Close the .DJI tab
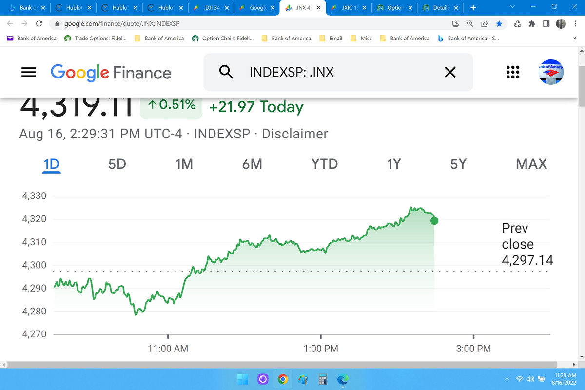 [227, 8]
